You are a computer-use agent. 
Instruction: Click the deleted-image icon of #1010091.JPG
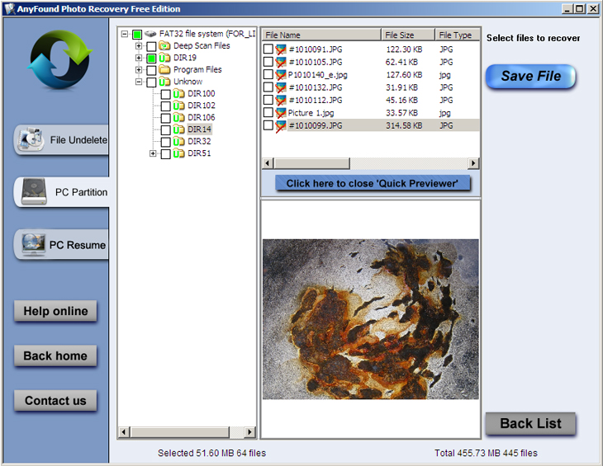point(281,49)
